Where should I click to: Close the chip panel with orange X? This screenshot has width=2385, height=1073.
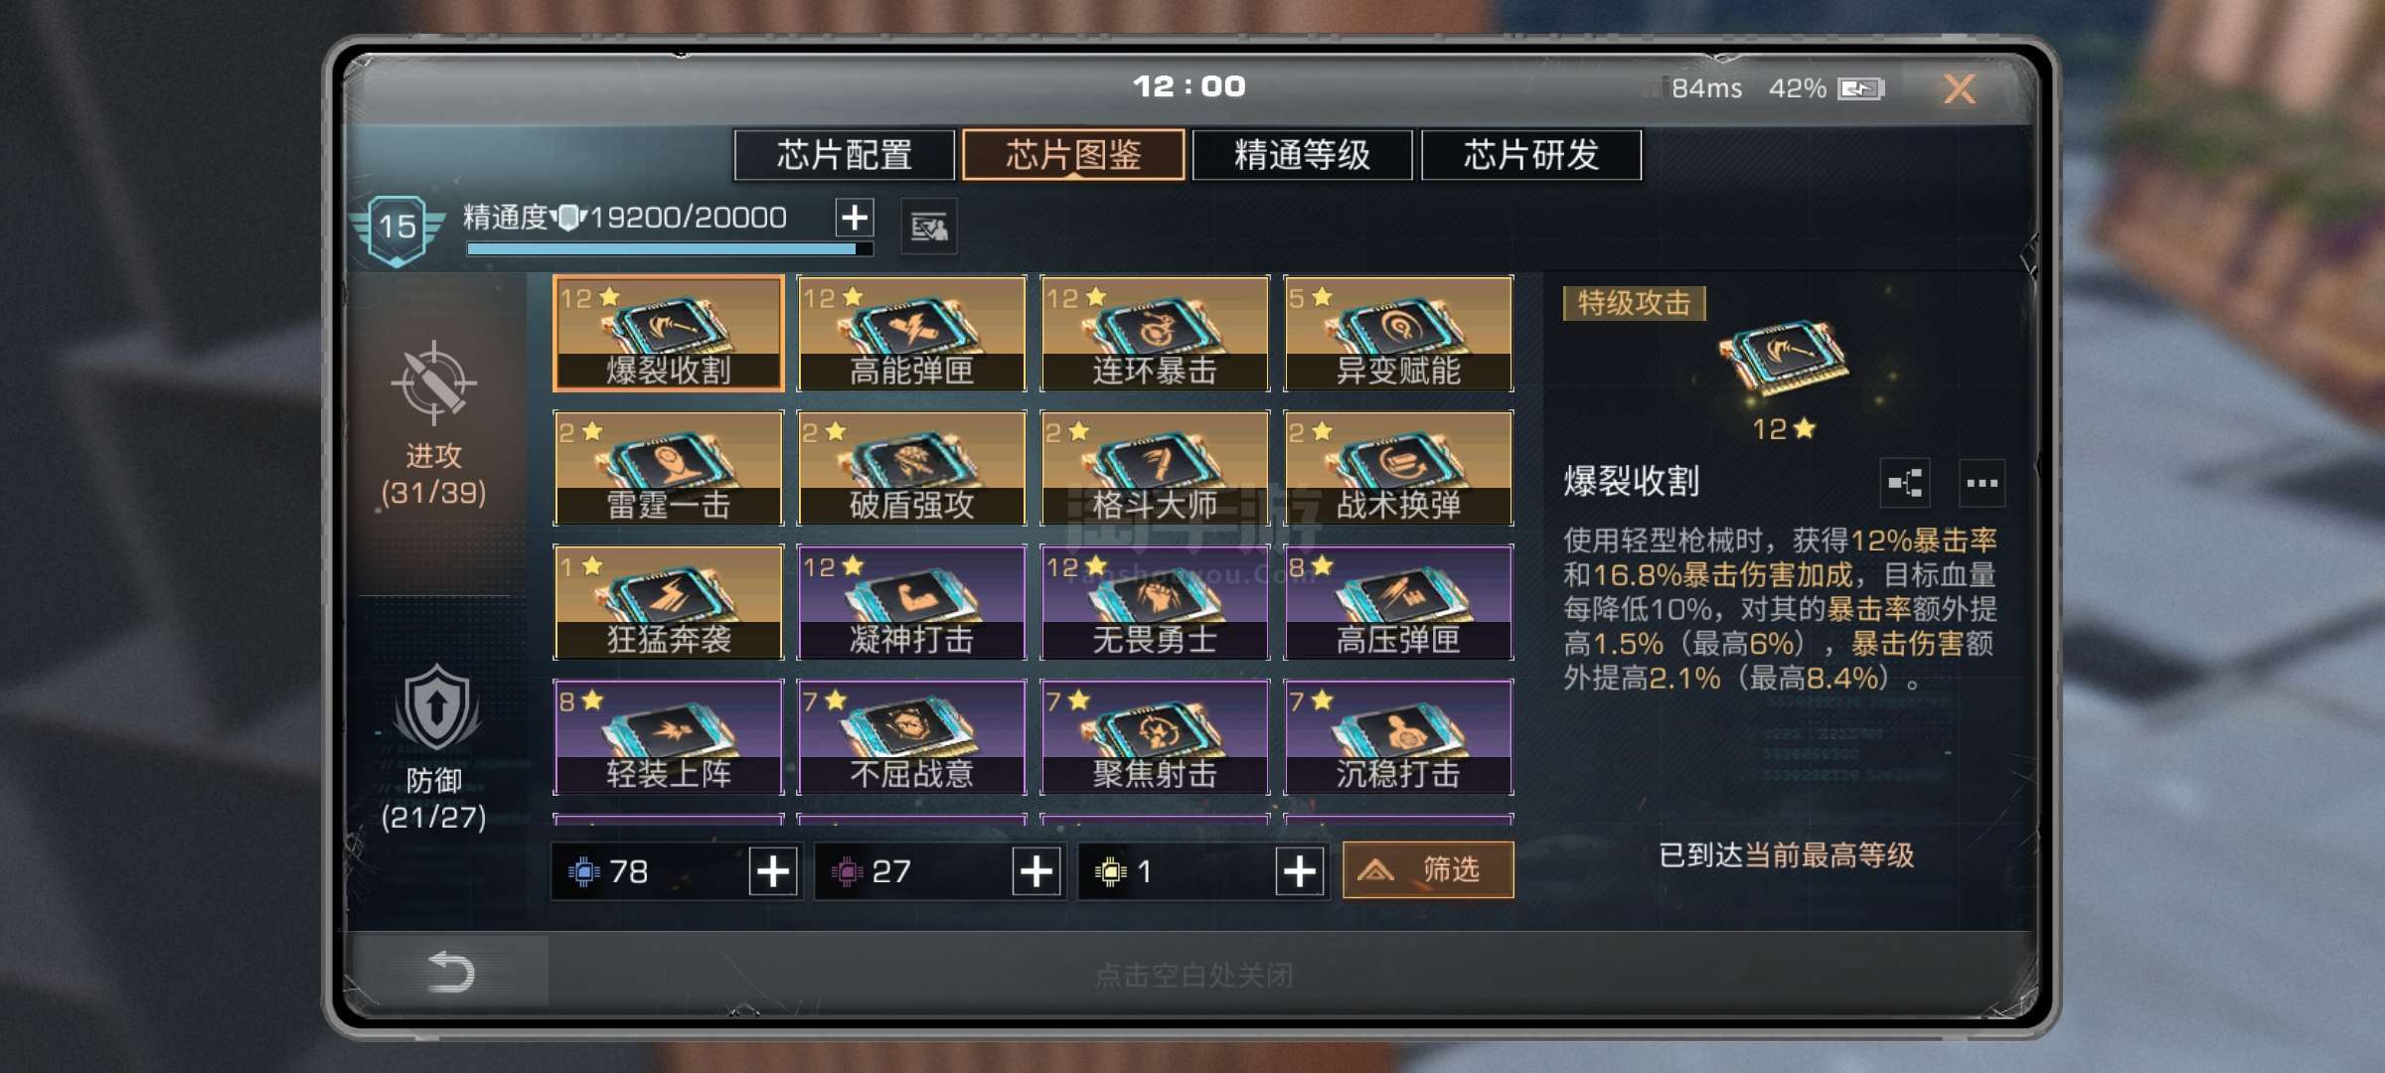pos(1960,89)
